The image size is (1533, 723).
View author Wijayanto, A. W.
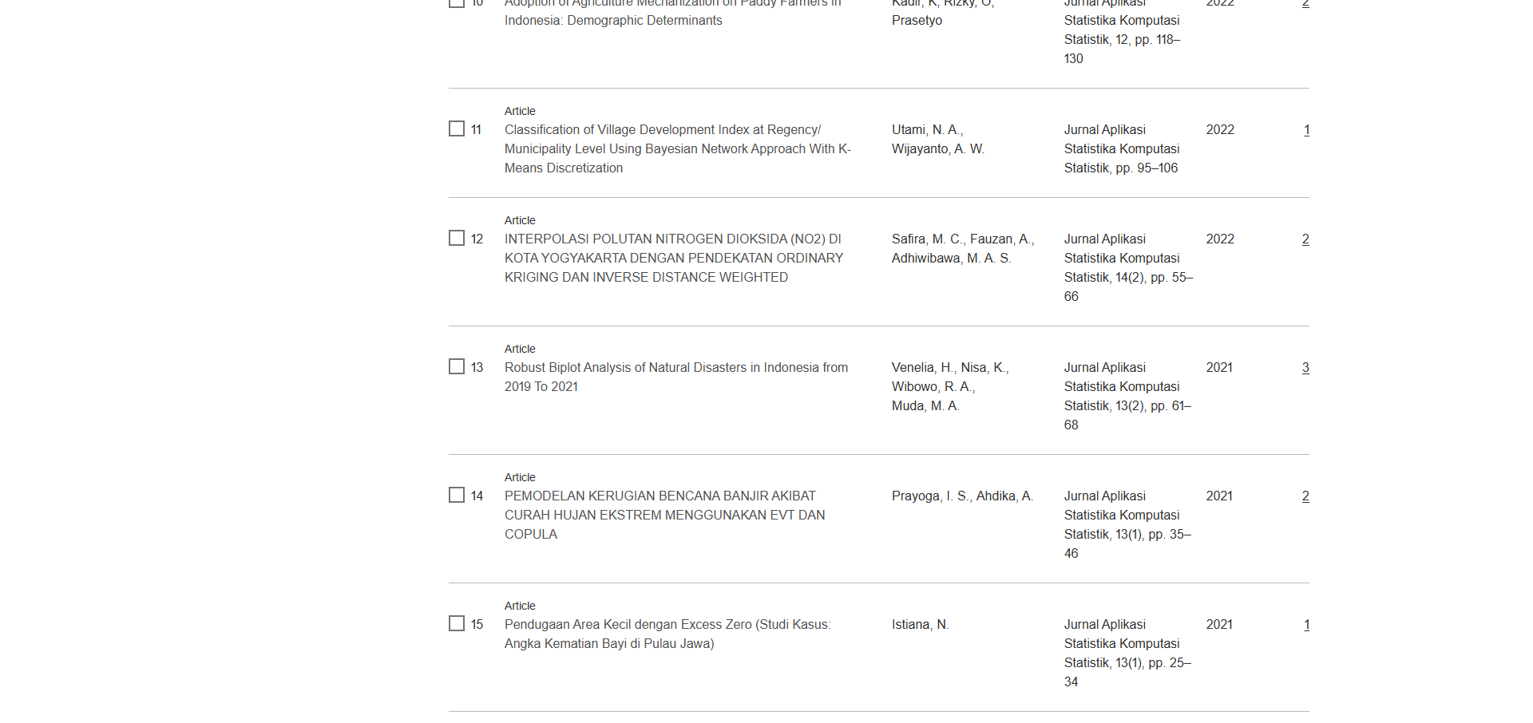(x=937, y=148)
